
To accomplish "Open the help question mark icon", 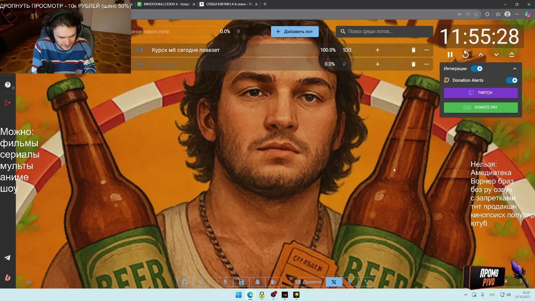I will point(8,85).
